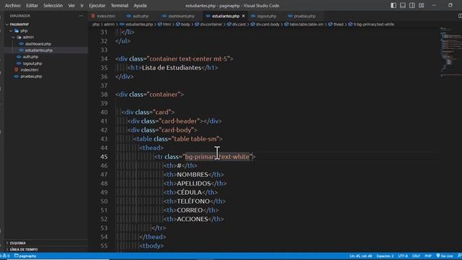
Task: Open logout.php in Explorer tree
Action: tap(32, 64)
